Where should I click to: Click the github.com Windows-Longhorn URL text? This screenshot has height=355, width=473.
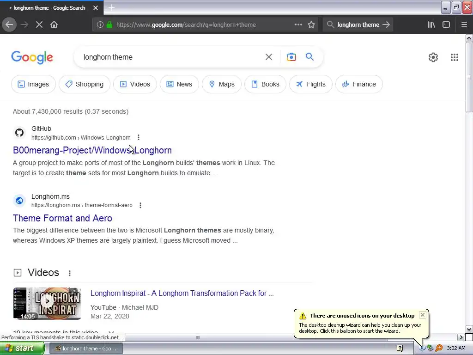[81, 138]
